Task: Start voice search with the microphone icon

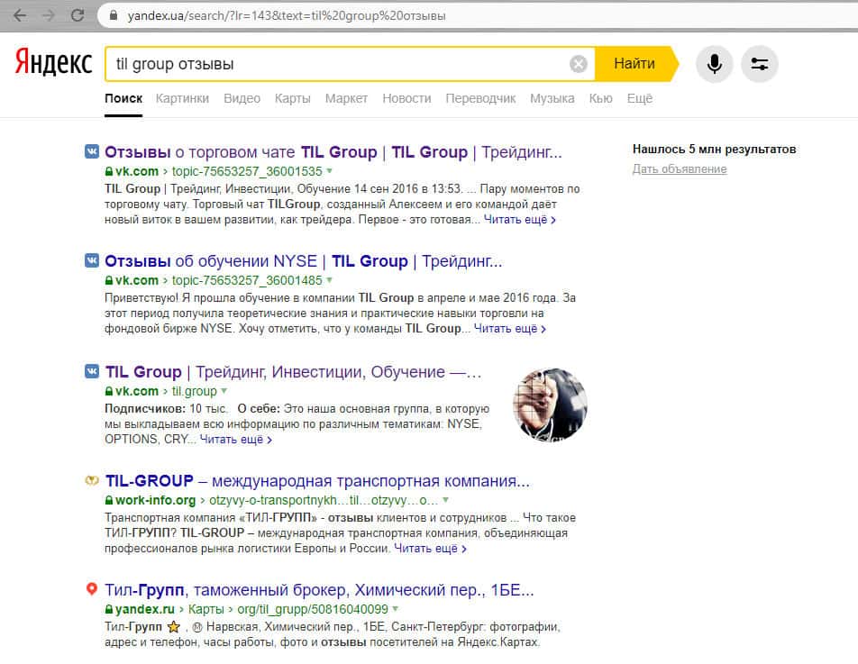Action: click(x=714, y=64)
